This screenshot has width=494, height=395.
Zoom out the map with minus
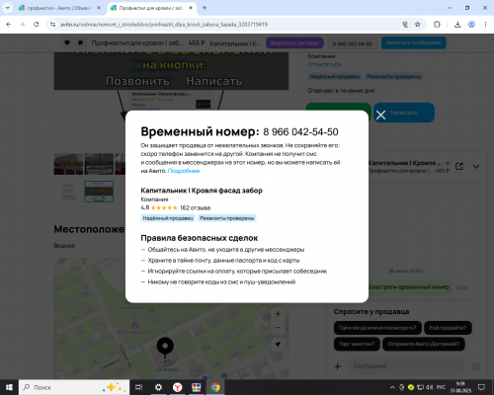(x=278, y=328)
